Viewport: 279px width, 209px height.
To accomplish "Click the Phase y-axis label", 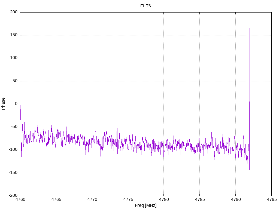I will click(x=3, y=104).
